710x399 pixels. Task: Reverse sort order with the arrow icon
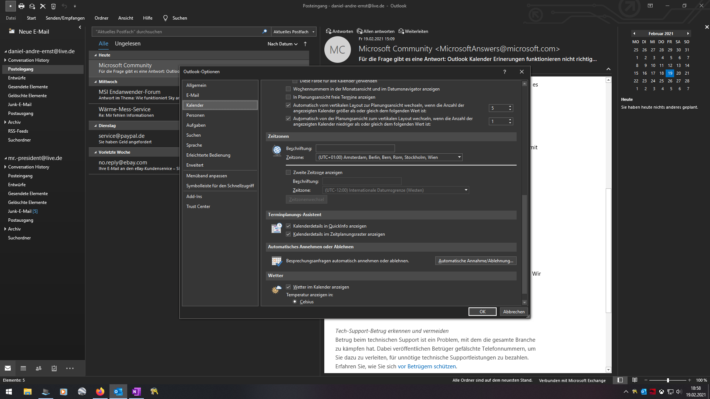pos(305,44)
